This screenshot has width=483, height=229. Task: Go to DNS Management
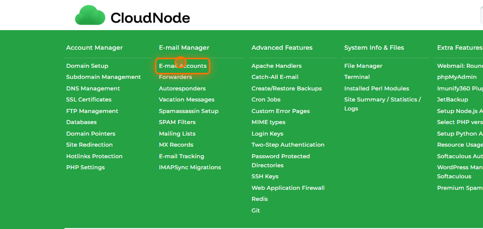click(93, 88)
